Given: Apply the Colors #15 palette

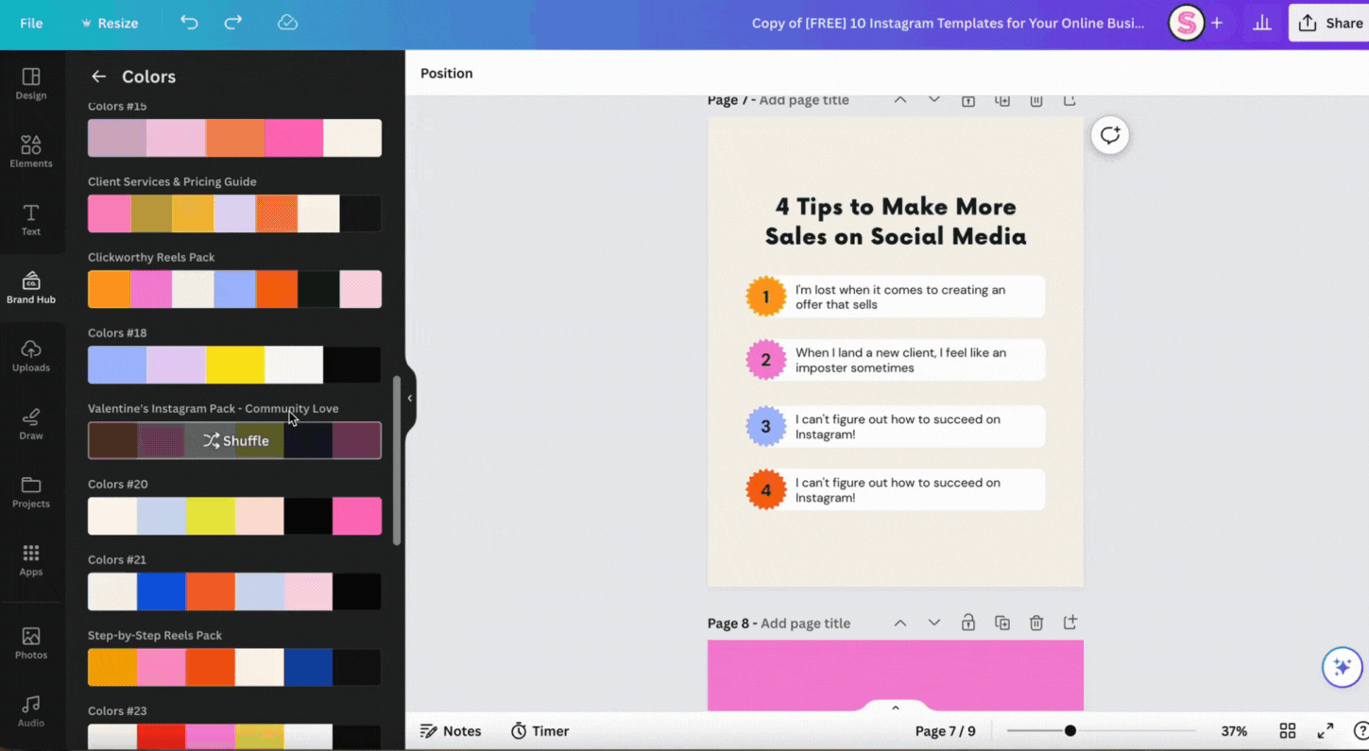Looking at the screenshot, I should point(235,138).
